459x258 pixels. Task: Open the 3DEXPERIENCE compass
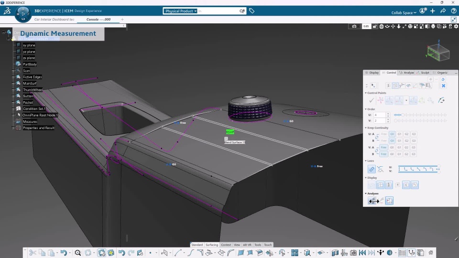pos(23,13)
